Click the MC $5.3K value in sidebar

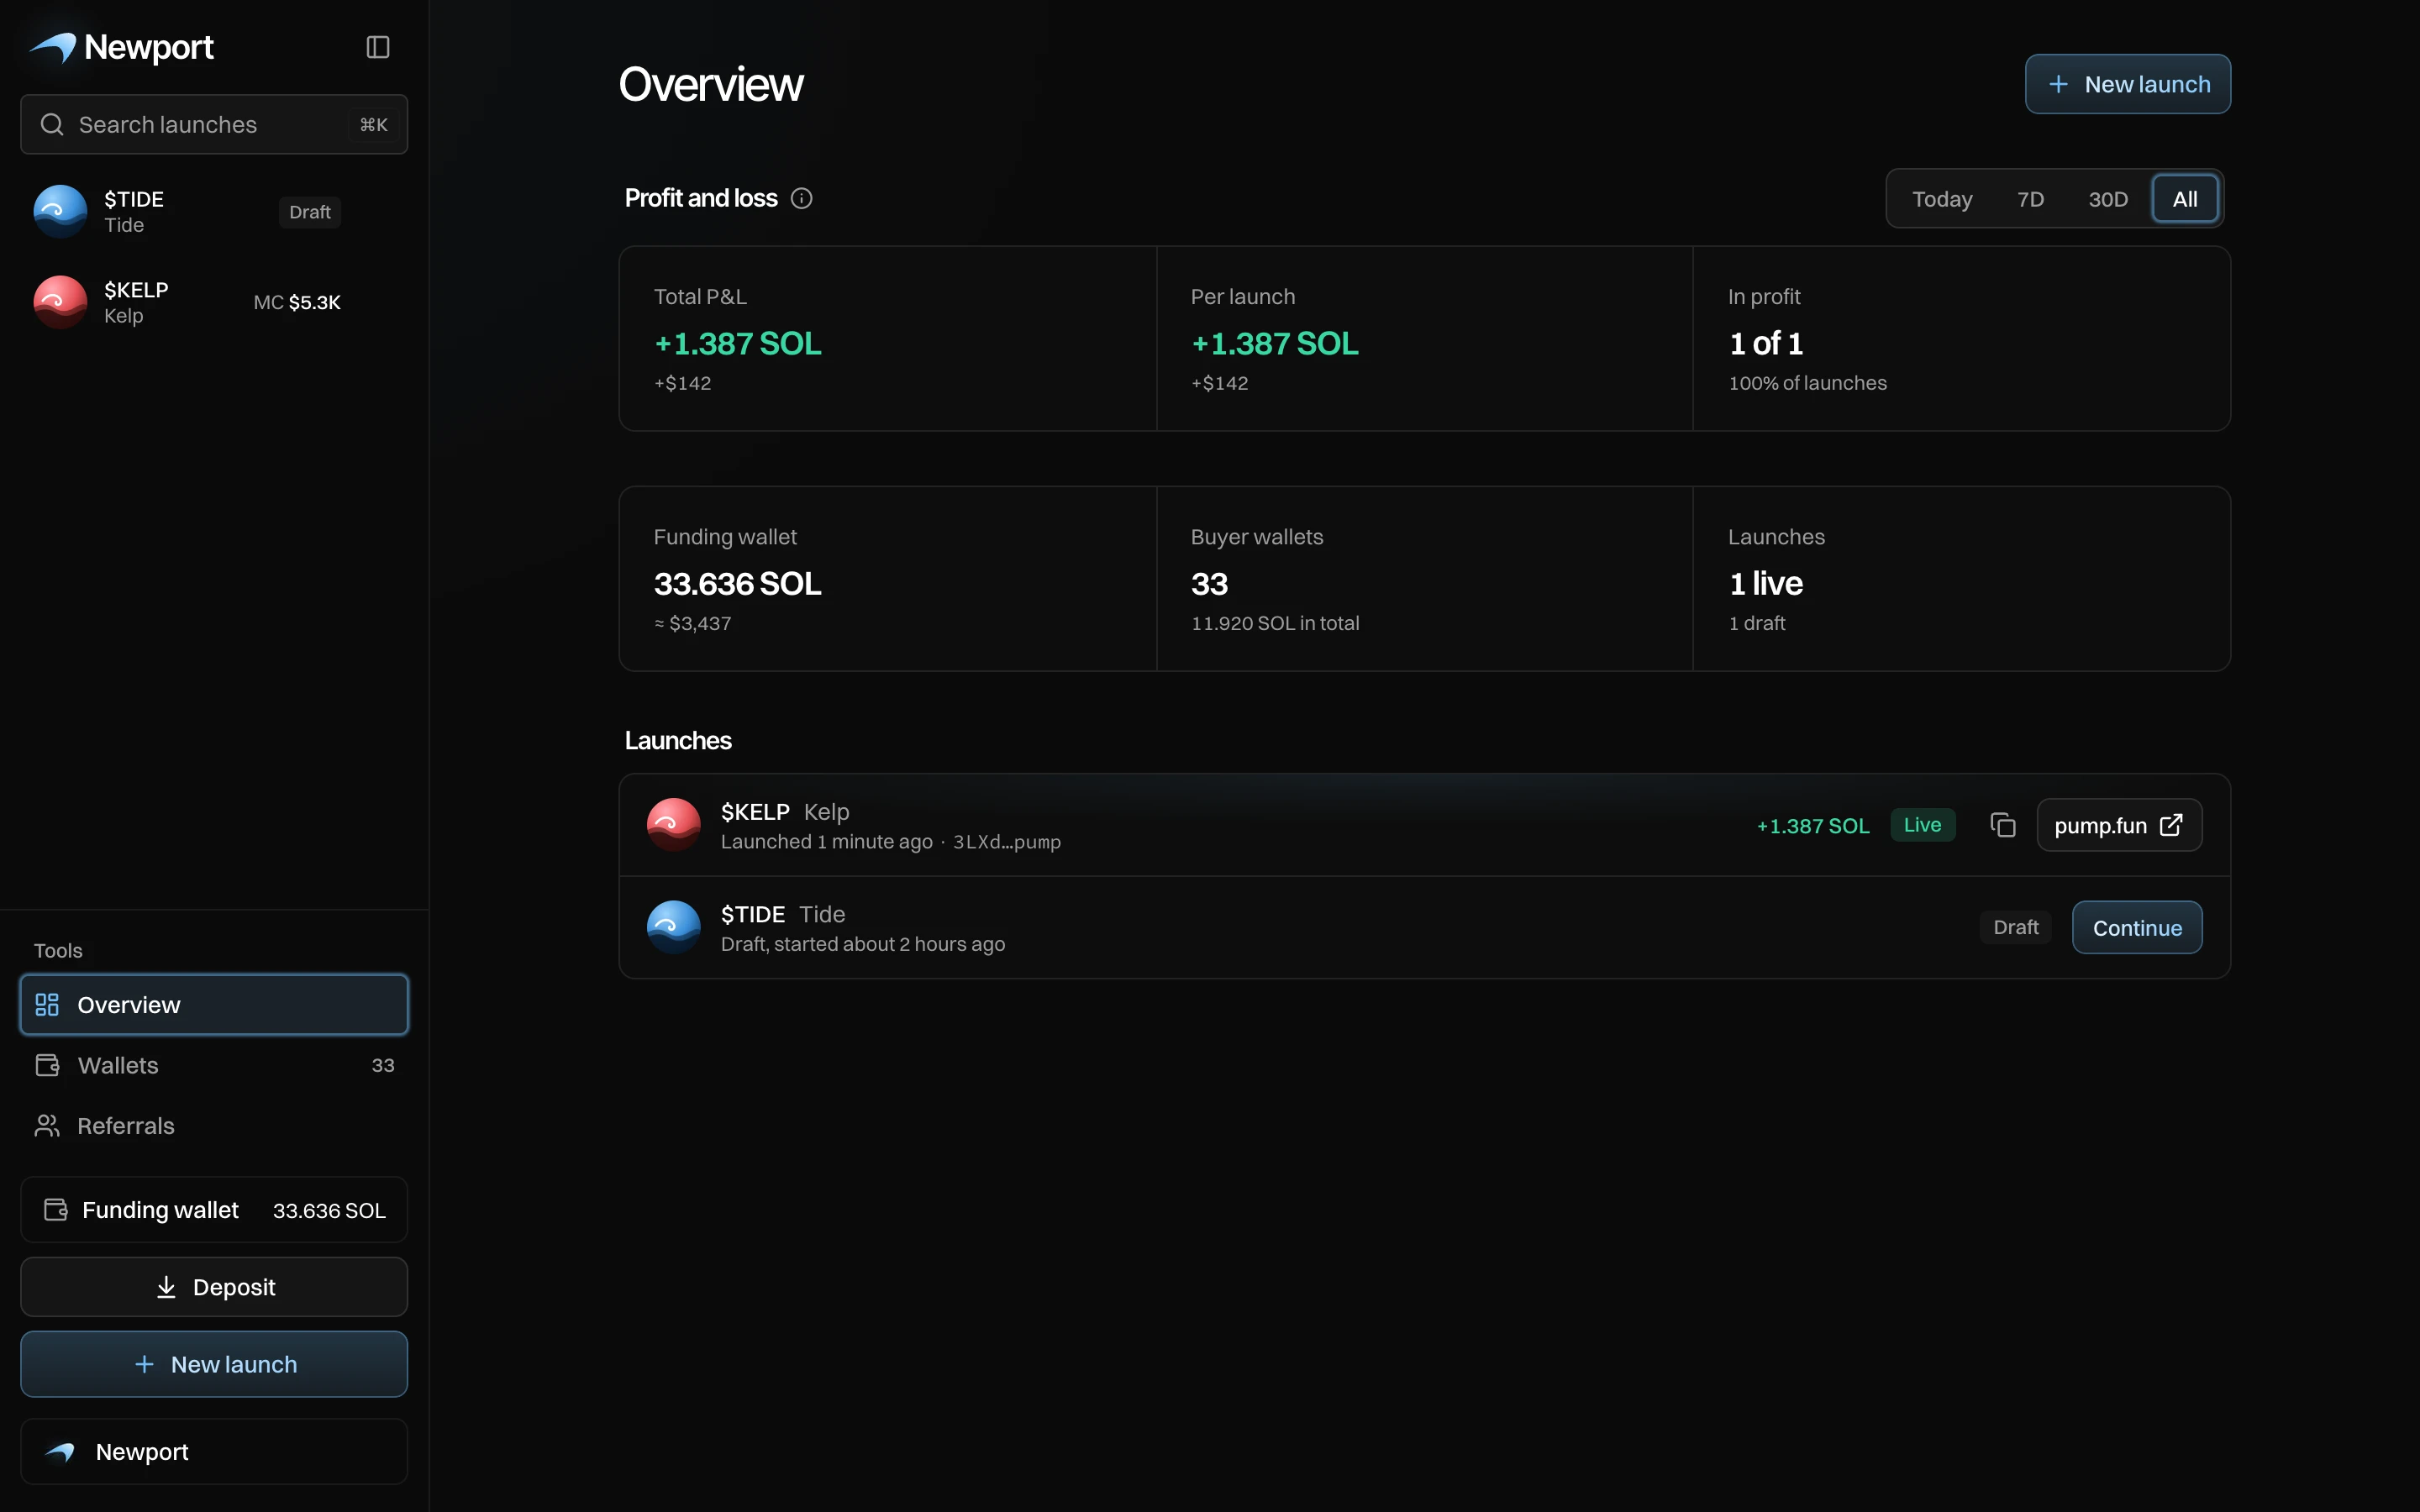tap(297, 302)
